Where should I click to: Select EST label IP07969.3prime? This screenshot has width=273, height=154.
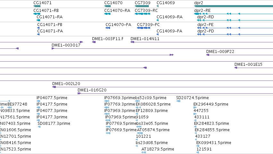[120, 111]
